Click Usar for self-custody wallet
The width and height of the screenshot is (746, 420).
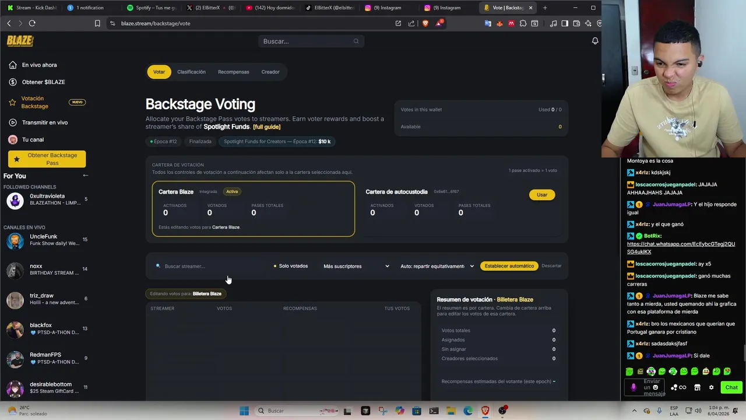tap(542, 195)
